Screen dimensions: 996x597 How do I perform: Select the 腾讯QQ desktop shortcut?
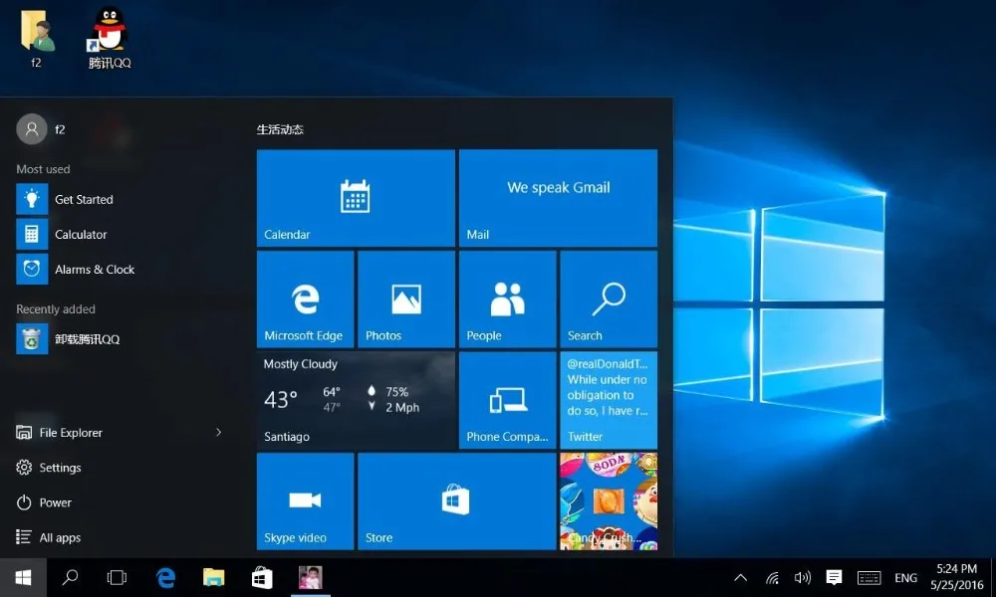(x=110, y=38)
